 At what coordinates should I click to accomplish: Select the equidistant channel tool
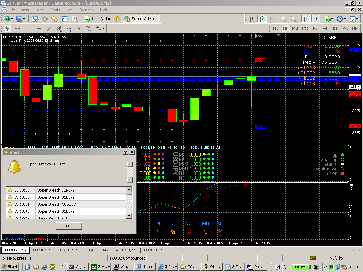coord(59,28)
